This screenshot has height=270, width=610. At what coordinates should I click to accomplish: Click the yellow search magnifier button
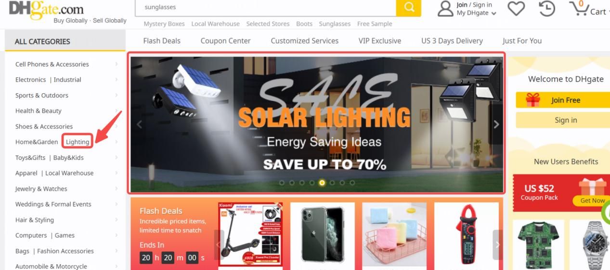tap(408, 7)
